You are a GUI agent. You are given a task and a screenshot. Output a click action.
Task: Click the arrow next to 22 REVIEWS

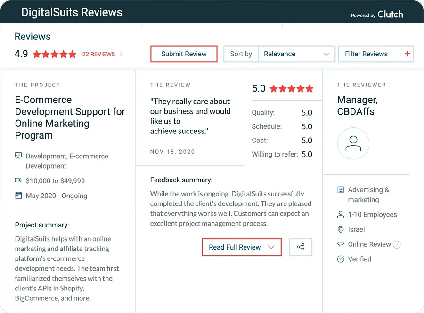click(121, 54)
